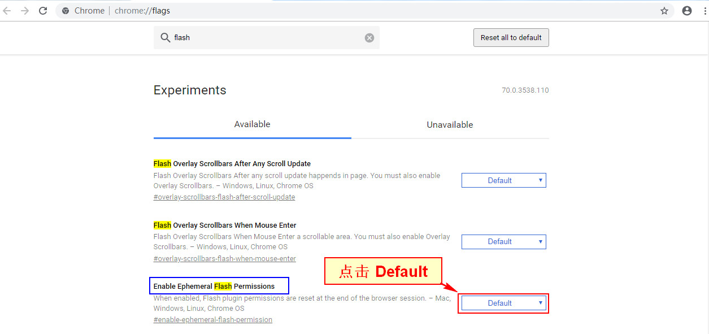Open dropdown for Scrollbars When Mouse Enter
Screen dimensions: 709x334
504,241
